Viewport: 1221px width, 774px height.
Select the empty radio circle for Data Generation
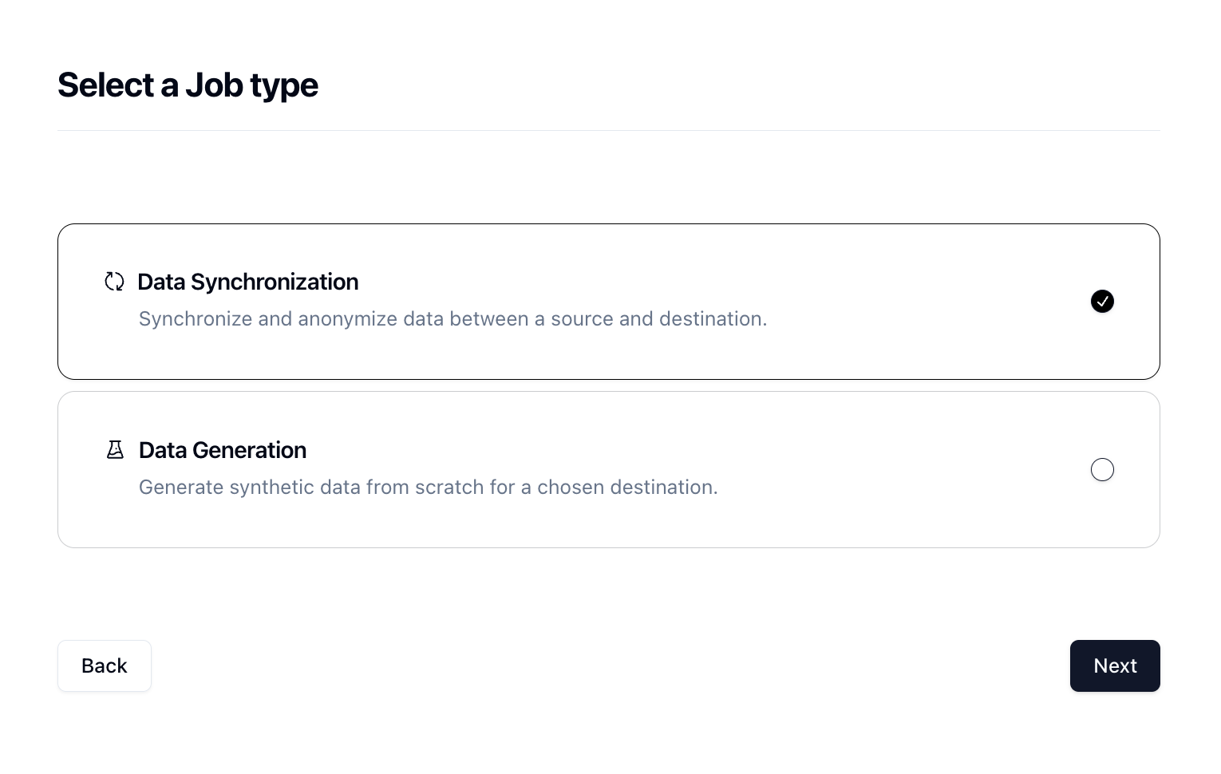(x=1102, y=470)
